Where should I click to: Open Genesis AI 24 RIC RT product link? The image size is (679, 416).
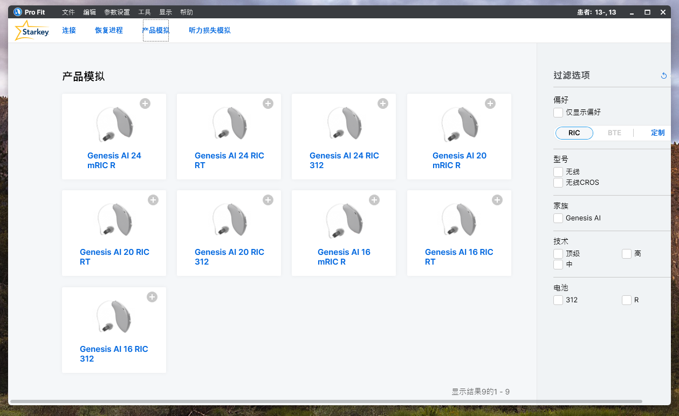229,161
